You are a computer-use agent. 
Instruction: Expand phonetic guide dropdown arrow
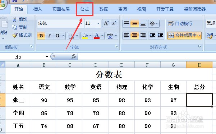click(116, 36)
